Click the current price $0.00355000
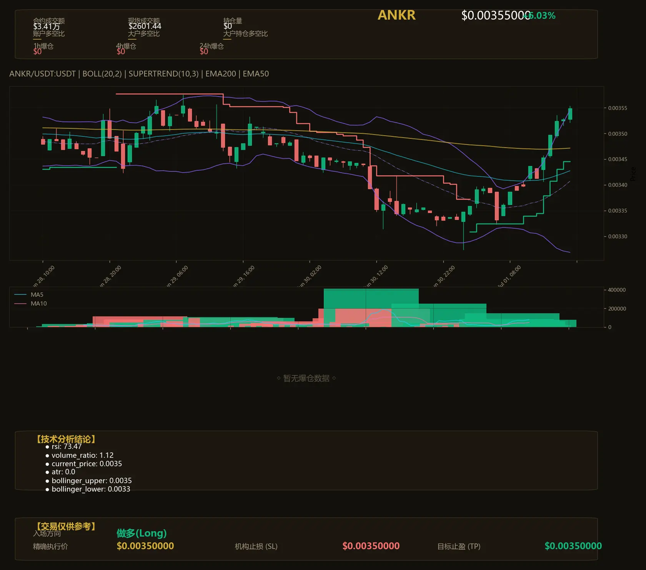Image resolution: width=646 pixels, height=570 pixels. point(495,15)
